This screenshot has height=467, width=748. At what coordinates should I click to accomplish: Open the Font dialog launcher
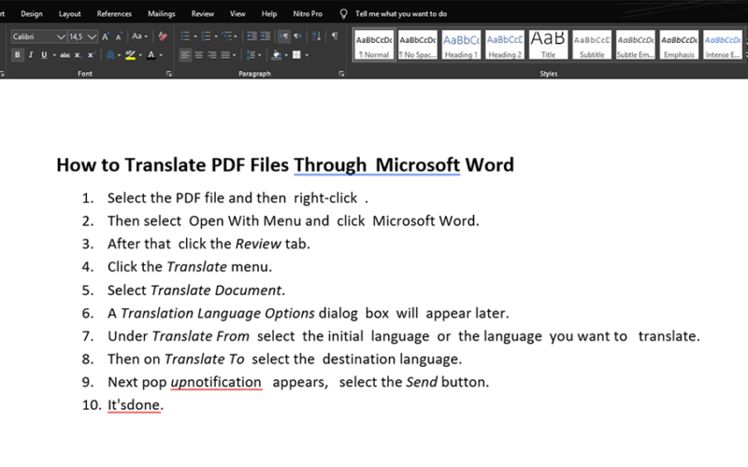169,74
